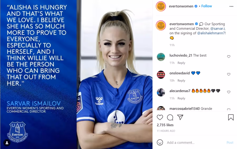This screenshot has width=237, height=149.
Task: Reply to alecardenas7's comment
Action: [x=181, y=98]
